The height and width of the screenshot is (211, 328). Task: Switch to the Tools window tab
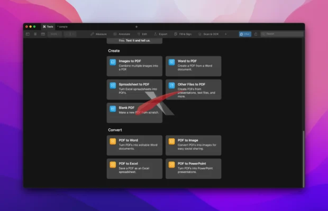(x=48, y=27)
